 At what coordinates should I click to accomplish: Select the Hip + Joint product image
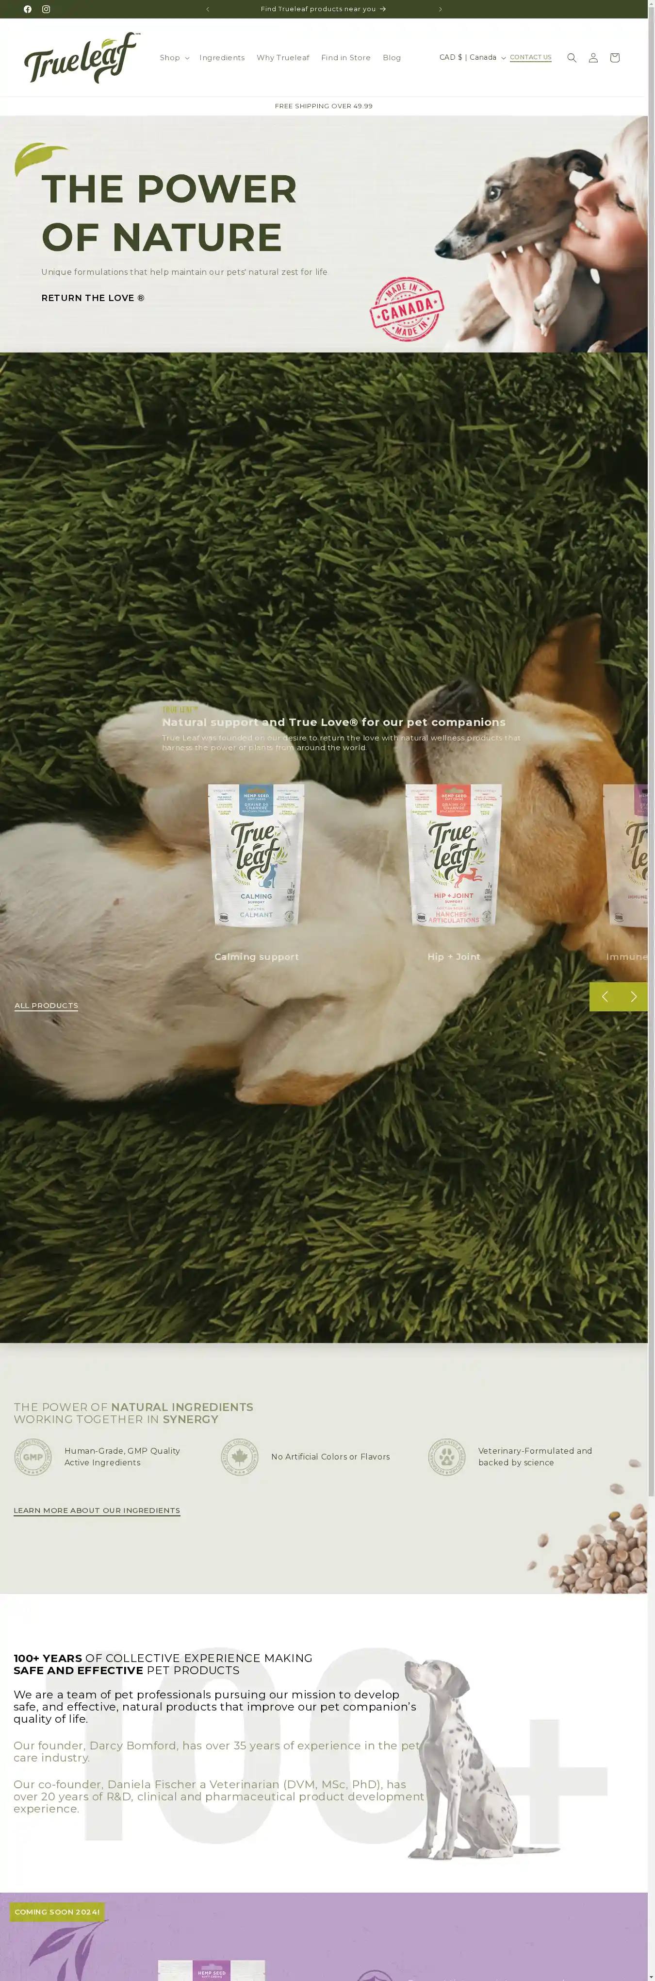(454, 855)
